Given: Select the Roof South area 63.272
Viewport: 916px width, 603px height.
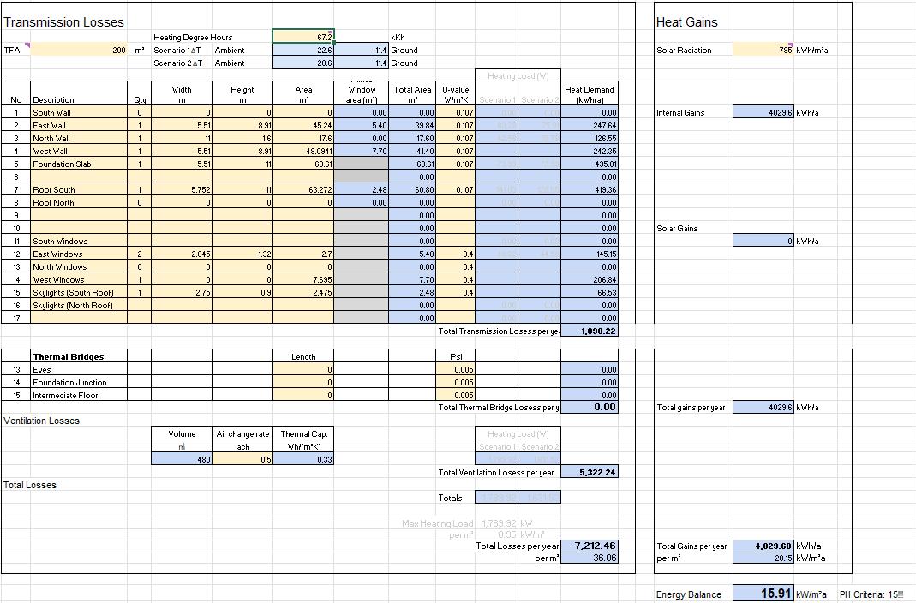Looking at the screenshot, I should coord(303,189).
